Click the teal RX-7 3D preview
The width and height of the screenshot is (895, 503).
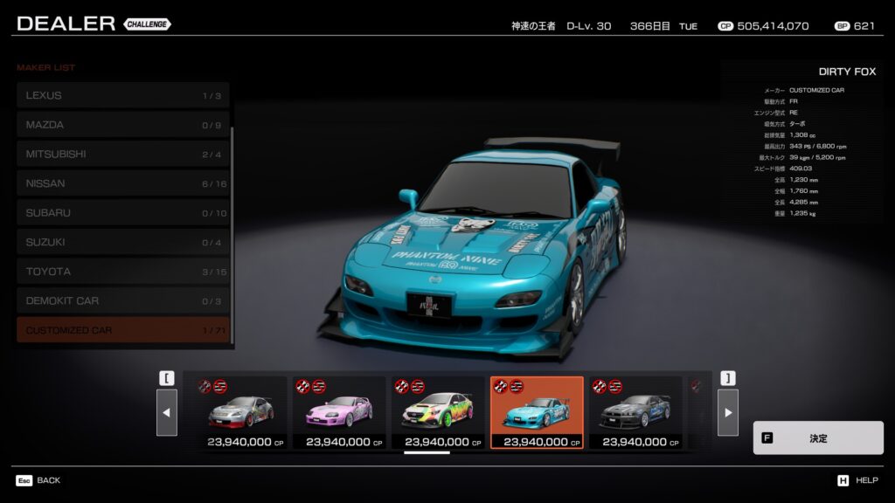tap(474, 248)
